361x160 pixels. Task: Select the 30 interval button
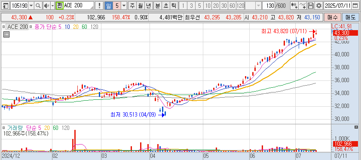point(224,6)
